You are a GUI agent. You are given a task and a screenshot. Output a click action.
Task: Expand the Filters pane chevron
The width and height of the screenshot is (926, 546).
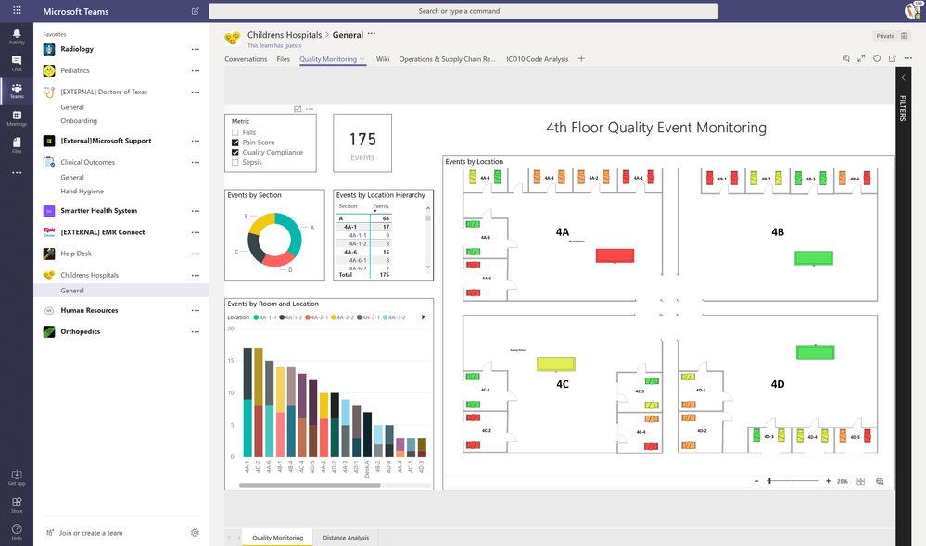[903, 77]
